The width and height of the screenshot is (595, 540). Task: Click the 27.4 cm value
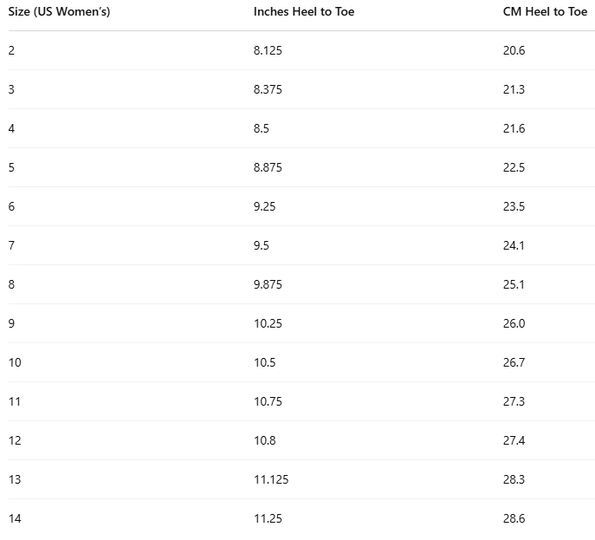(x=514, y=440)
